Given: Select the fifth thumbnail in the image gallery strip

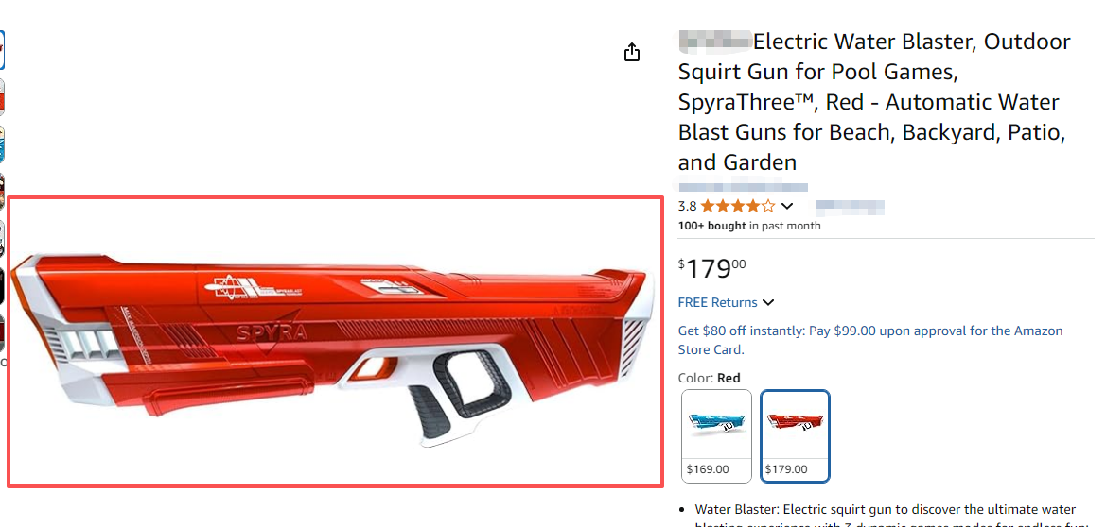Looking at the screenshot, I should click(2, 240).
